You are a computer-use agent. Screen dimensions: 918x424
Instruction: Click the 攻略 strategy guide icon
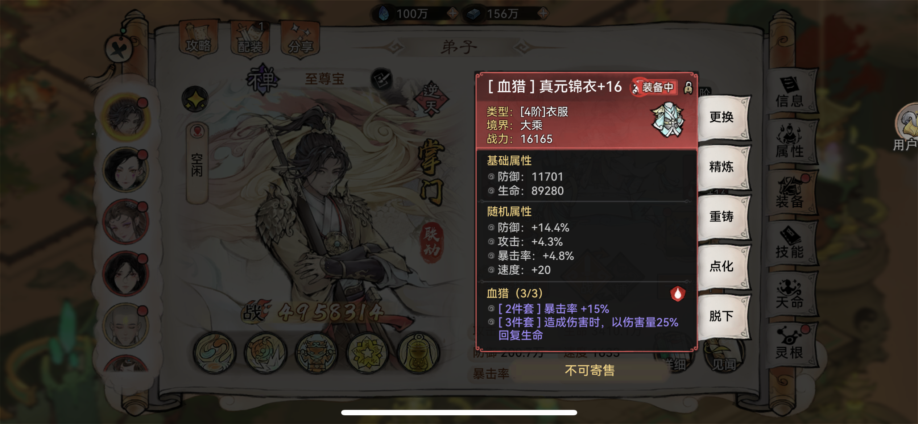pos(198,39)
